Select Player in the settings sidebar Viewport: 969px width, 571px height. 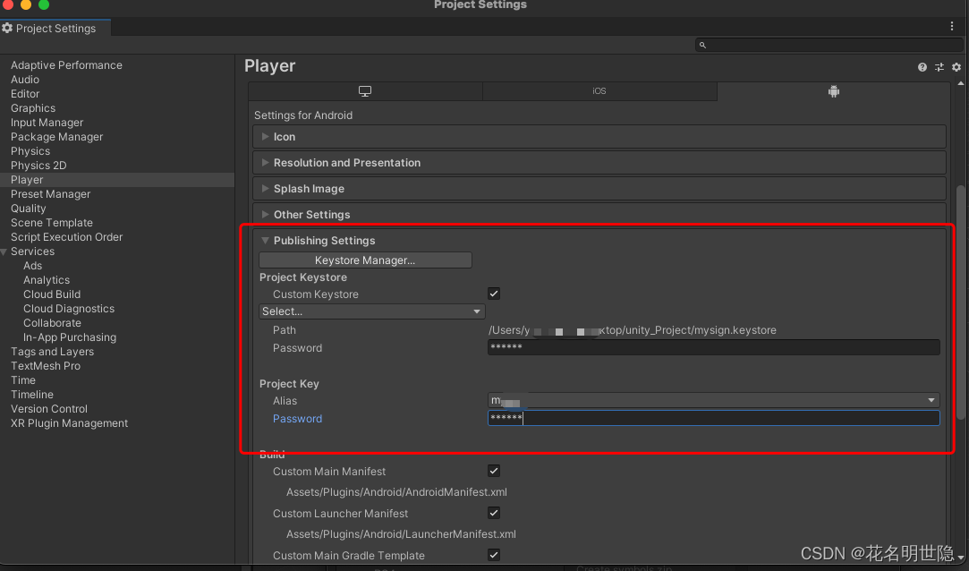pyautogui.click(x=26, y=179)
